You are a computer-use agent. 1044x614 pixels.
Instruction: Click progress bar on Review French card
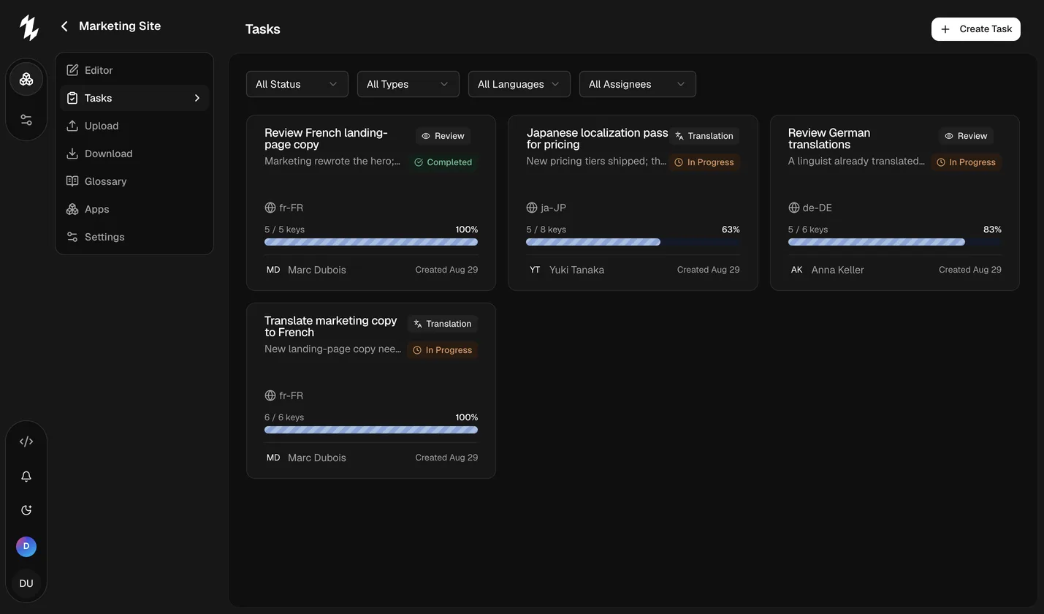click(371, 242)
